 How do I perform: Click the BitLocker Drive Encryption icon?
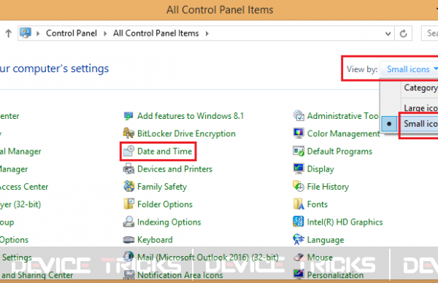(128, 133)
